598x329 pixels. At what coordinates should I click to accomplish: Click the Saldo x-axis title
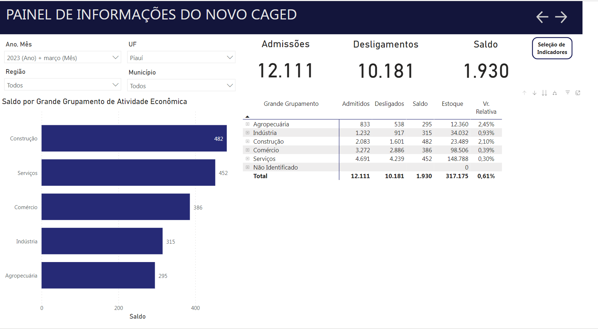click(x=137, y=316)
